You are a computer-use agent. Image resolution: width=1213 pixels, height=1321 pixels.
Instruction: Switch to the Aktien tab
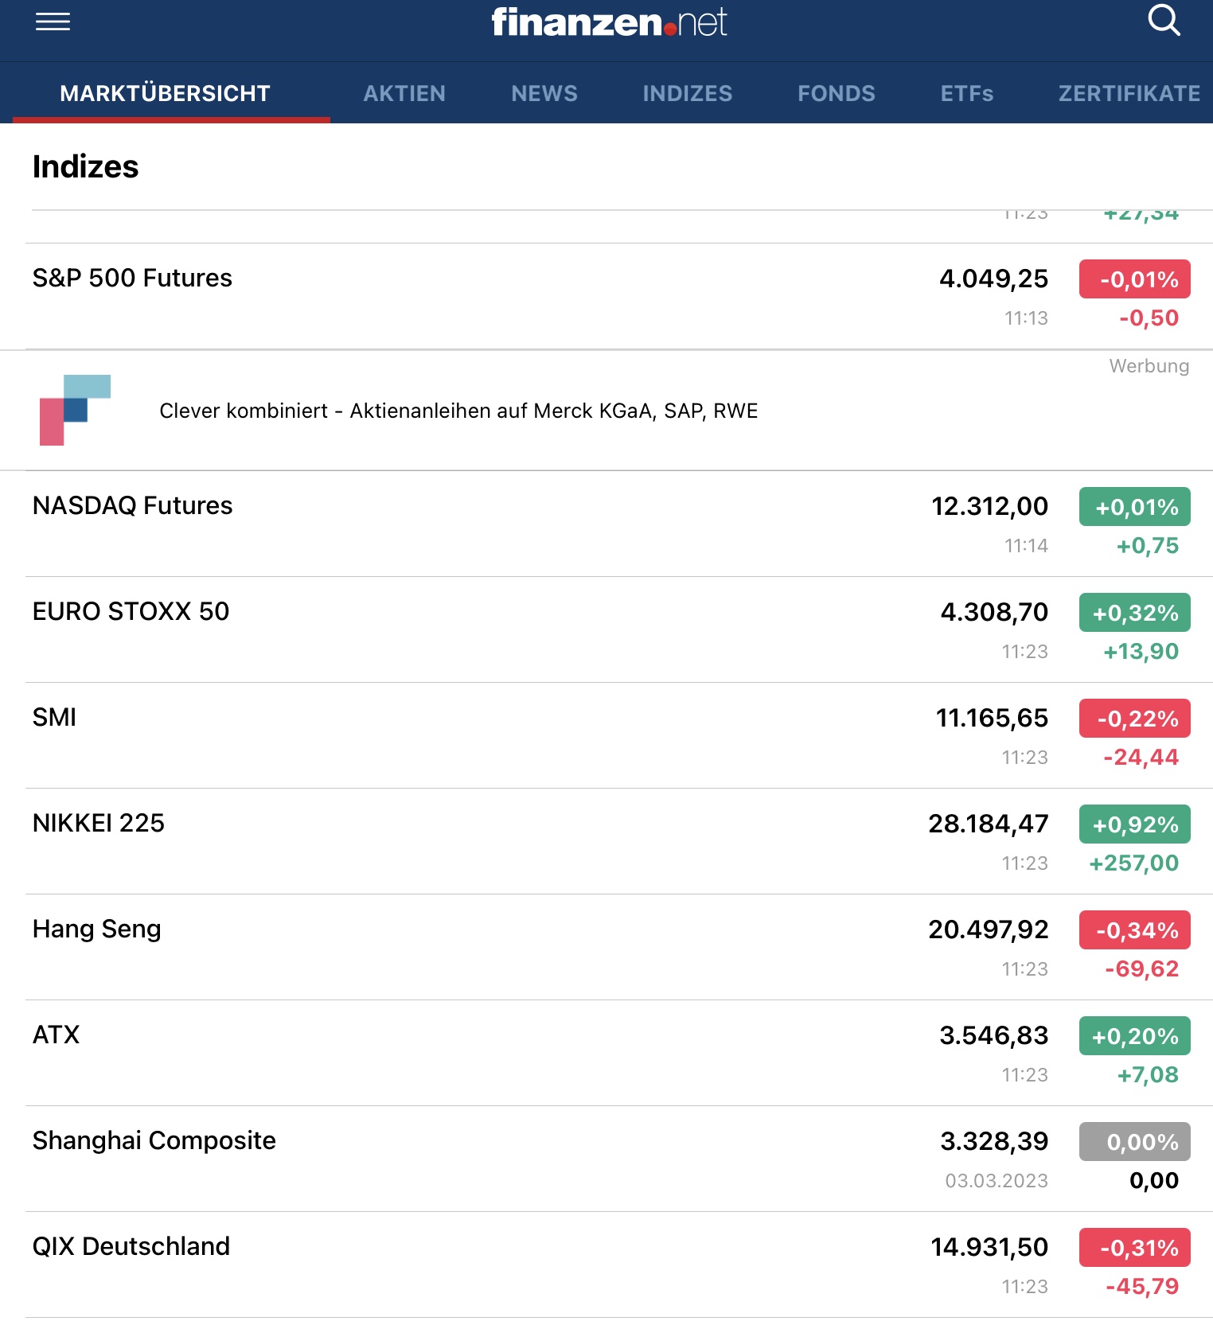pos(404,93)
